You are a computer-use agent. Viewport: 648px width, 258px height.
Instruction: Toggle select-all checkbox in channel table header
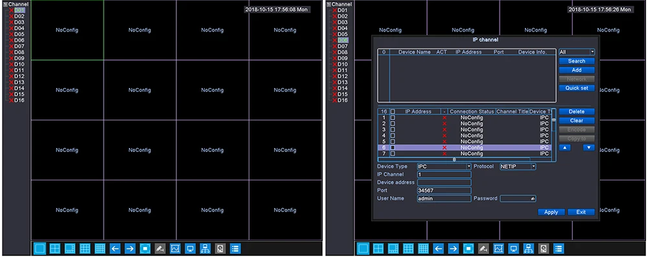(393, 112)
